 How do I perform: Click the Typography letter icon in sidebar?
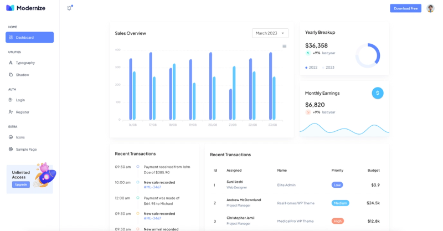[x=11, y=63]
